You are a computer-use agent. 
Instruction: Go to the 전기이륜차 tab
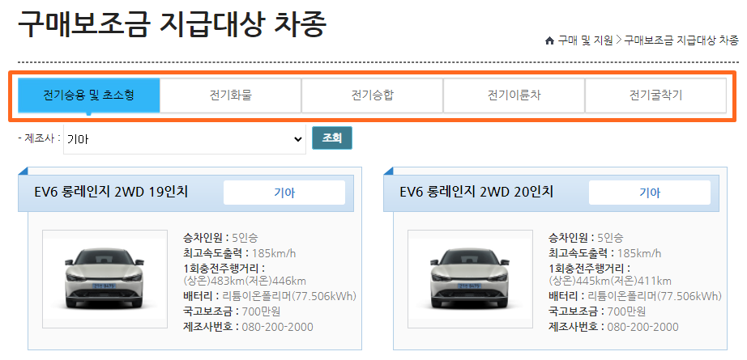coord(514,95)
